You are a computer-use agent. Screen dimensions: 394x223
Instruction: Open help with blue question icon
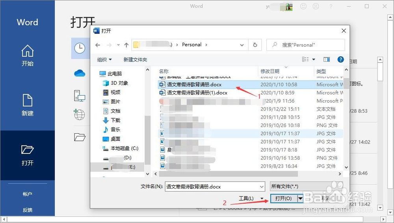tap(340, 59)
